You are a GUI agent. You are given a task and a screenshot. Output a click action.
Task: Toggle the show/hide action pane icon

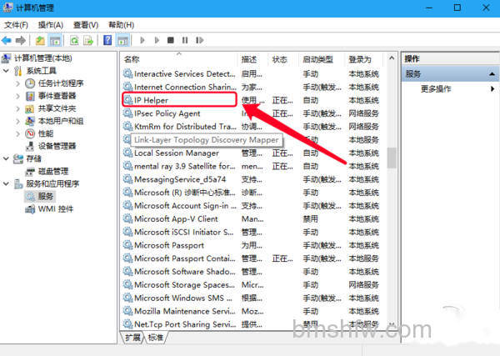[122, 40]
